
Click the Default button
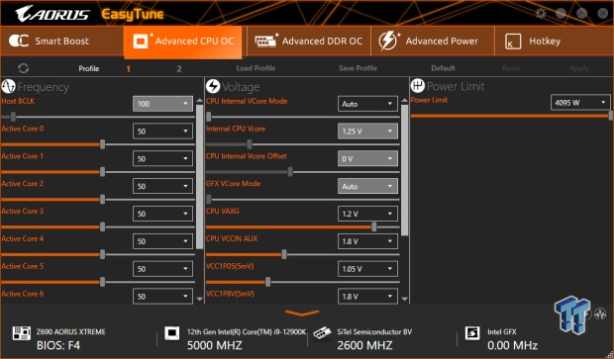[x=443, y=68]
